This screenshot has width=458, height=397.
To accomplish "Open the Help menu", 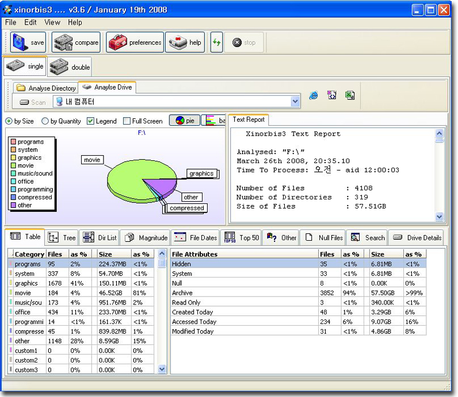I will 75,22.
